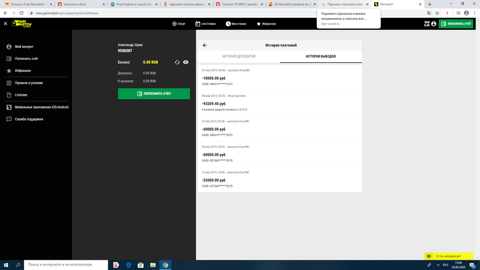Switch to the История депозитов tab
The height and width of the screenshot is (270, 480).
pyautogui.click(x=239, y=57)
